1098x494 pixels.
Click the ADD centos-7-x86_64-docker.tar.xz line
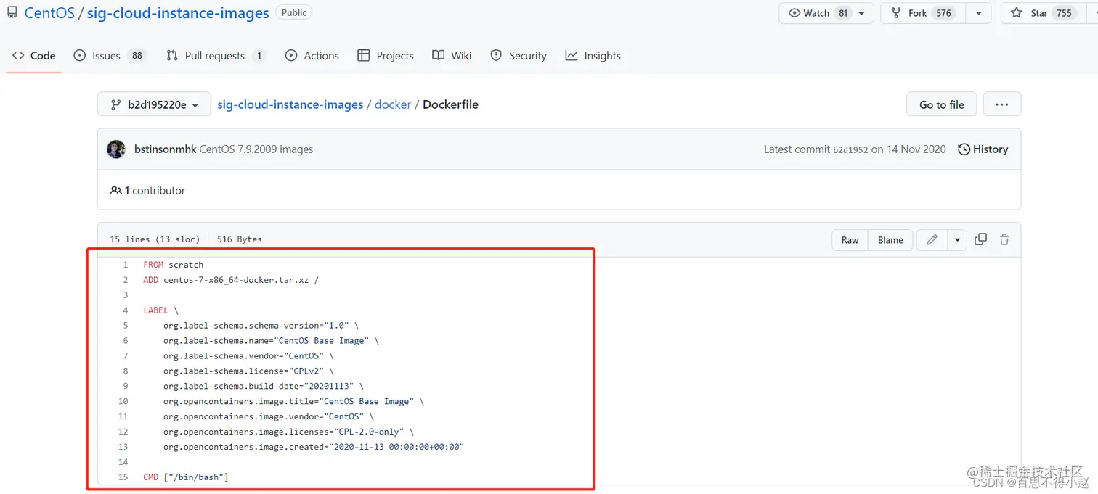pyautogui.click(x=231, y=280)
